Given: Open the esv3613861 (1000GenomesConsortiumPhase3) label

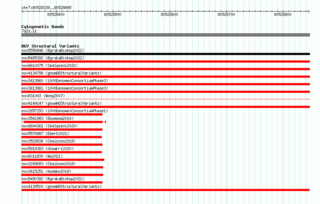Looking at the screenshot, I should coord(65,88).
